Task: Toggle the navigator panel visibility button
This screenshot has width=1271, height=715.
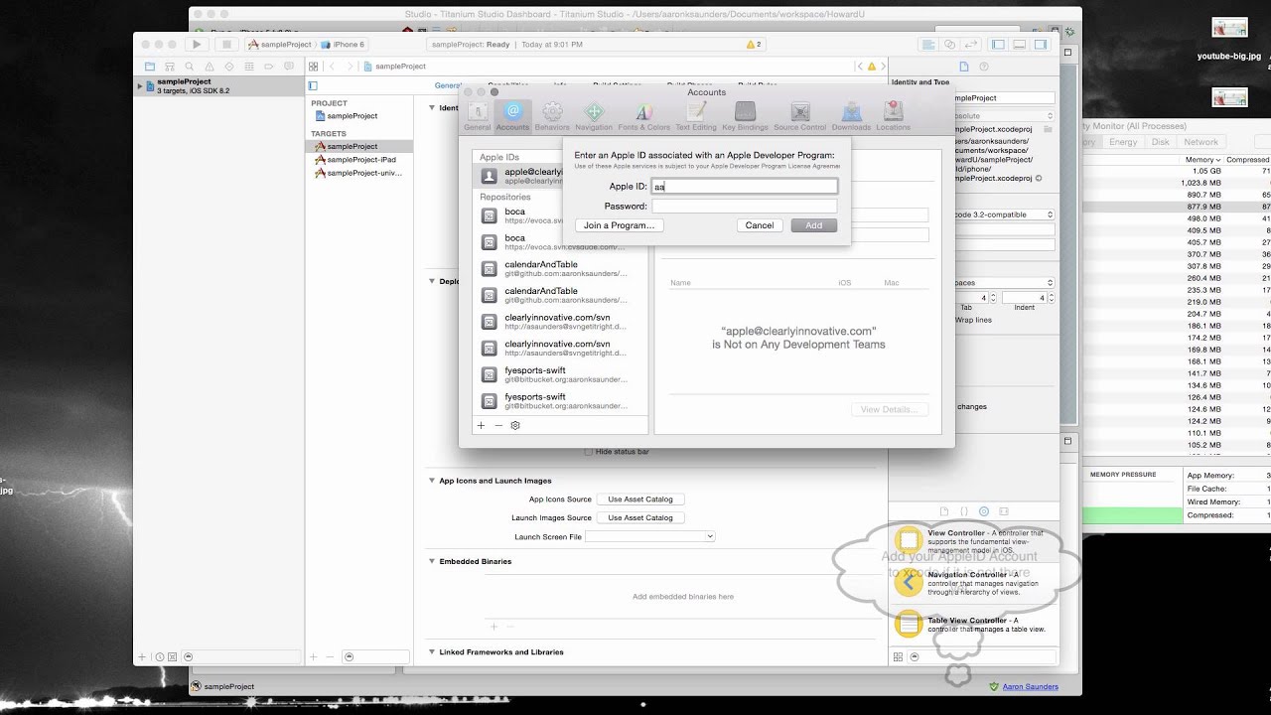Action: (998, 45)
